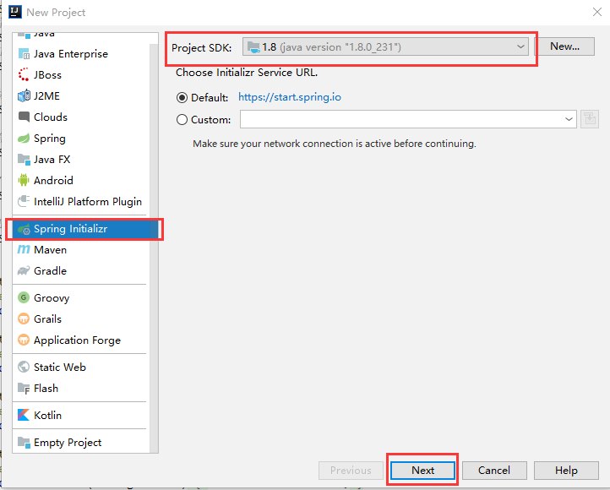
Task: Click the Android robot icon
Action: [24, 180]
